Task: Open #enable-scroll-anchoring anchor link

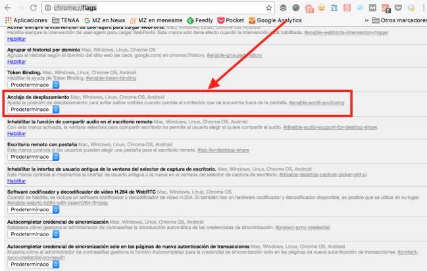Action: pyautogui.click(x=316, y=102)
